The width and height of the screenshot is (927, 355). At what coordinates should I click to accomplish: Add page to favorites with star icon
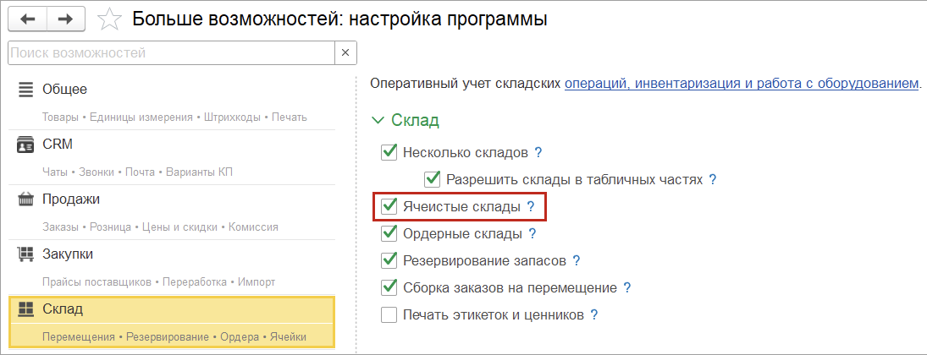tap(108, 19)
